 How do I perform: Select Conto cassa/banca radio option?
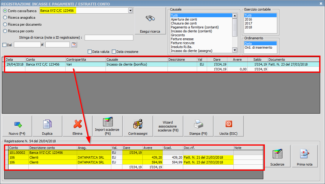pos(5,11)
